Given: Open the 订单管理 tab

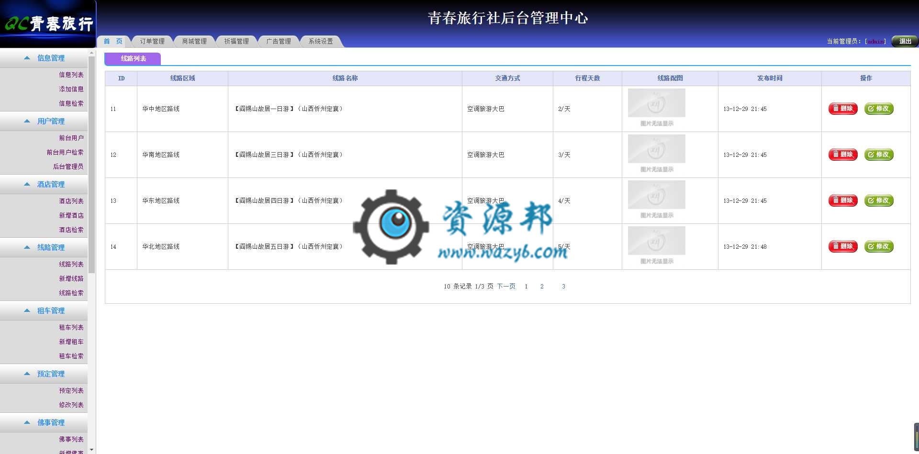Looking at the screenshot, I should (152, 41).
